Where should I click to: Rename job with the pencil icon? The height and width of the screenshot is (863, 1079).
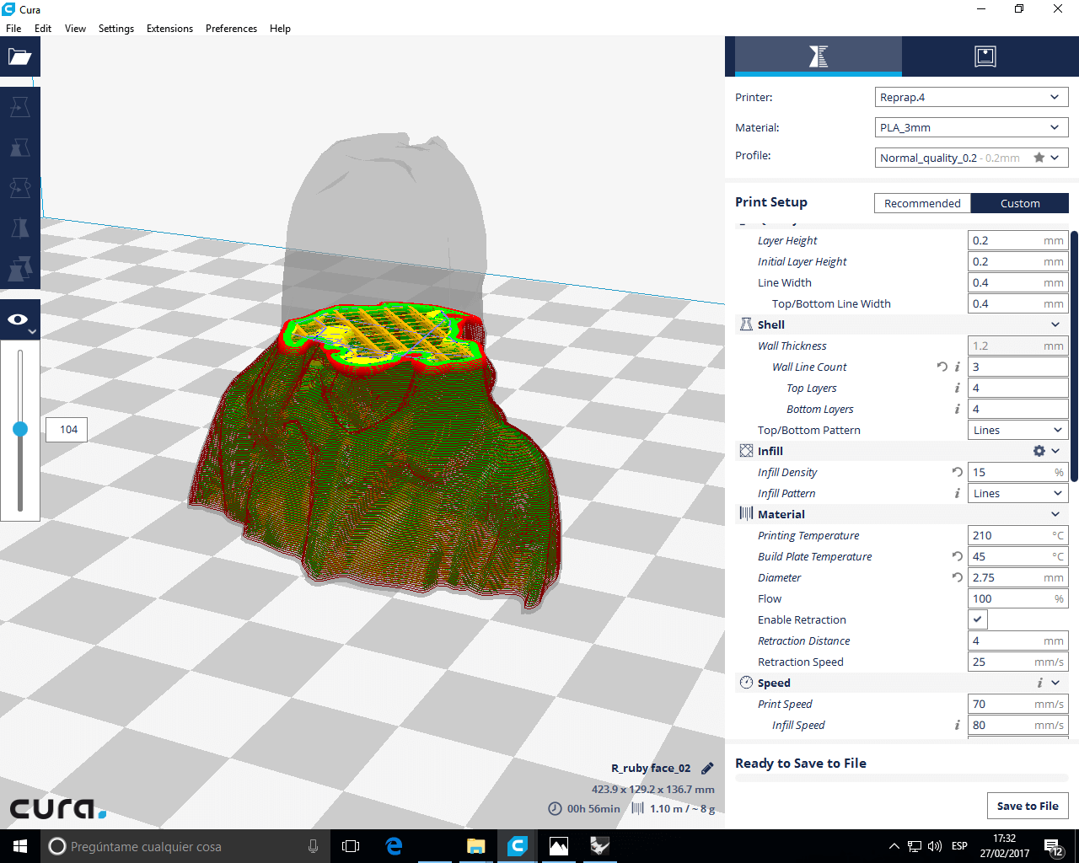707,768
